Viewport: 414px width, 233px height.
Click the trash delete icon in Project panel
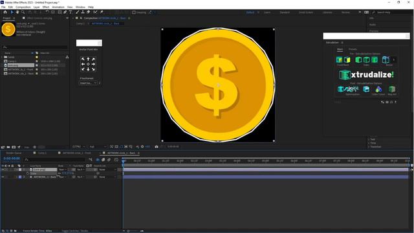tap(34, 147)
